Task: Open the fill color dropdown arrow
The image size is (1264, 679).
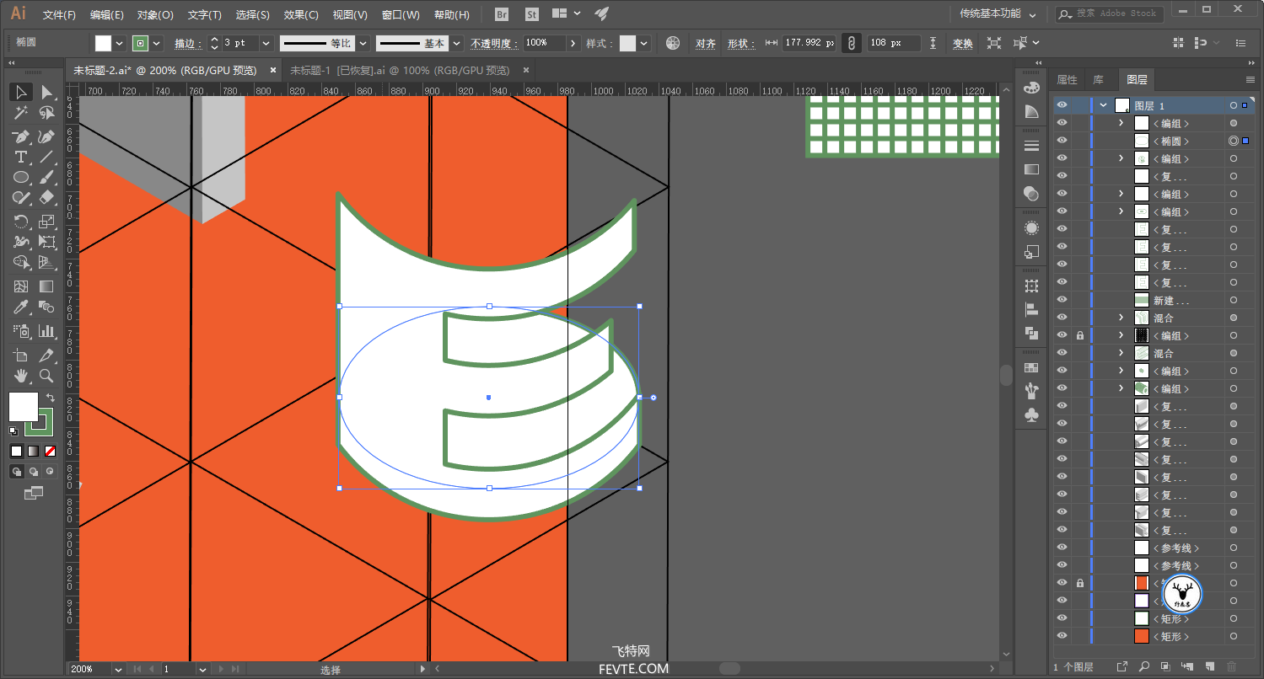Action: pos(120,43)
